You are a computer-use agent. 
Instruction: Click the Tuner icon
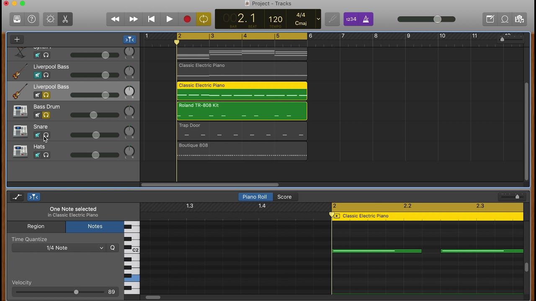point(332,19)
